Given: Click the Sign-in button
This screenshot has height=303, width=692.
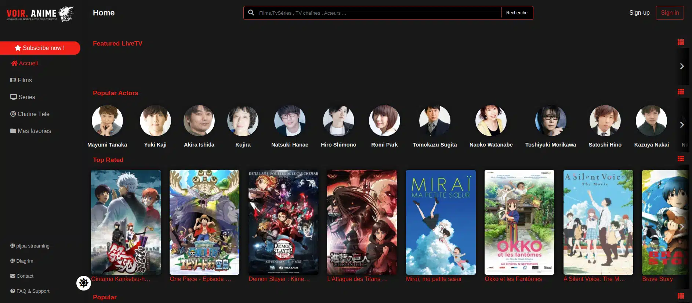Looking at the screenshot, I should (670, 13).
